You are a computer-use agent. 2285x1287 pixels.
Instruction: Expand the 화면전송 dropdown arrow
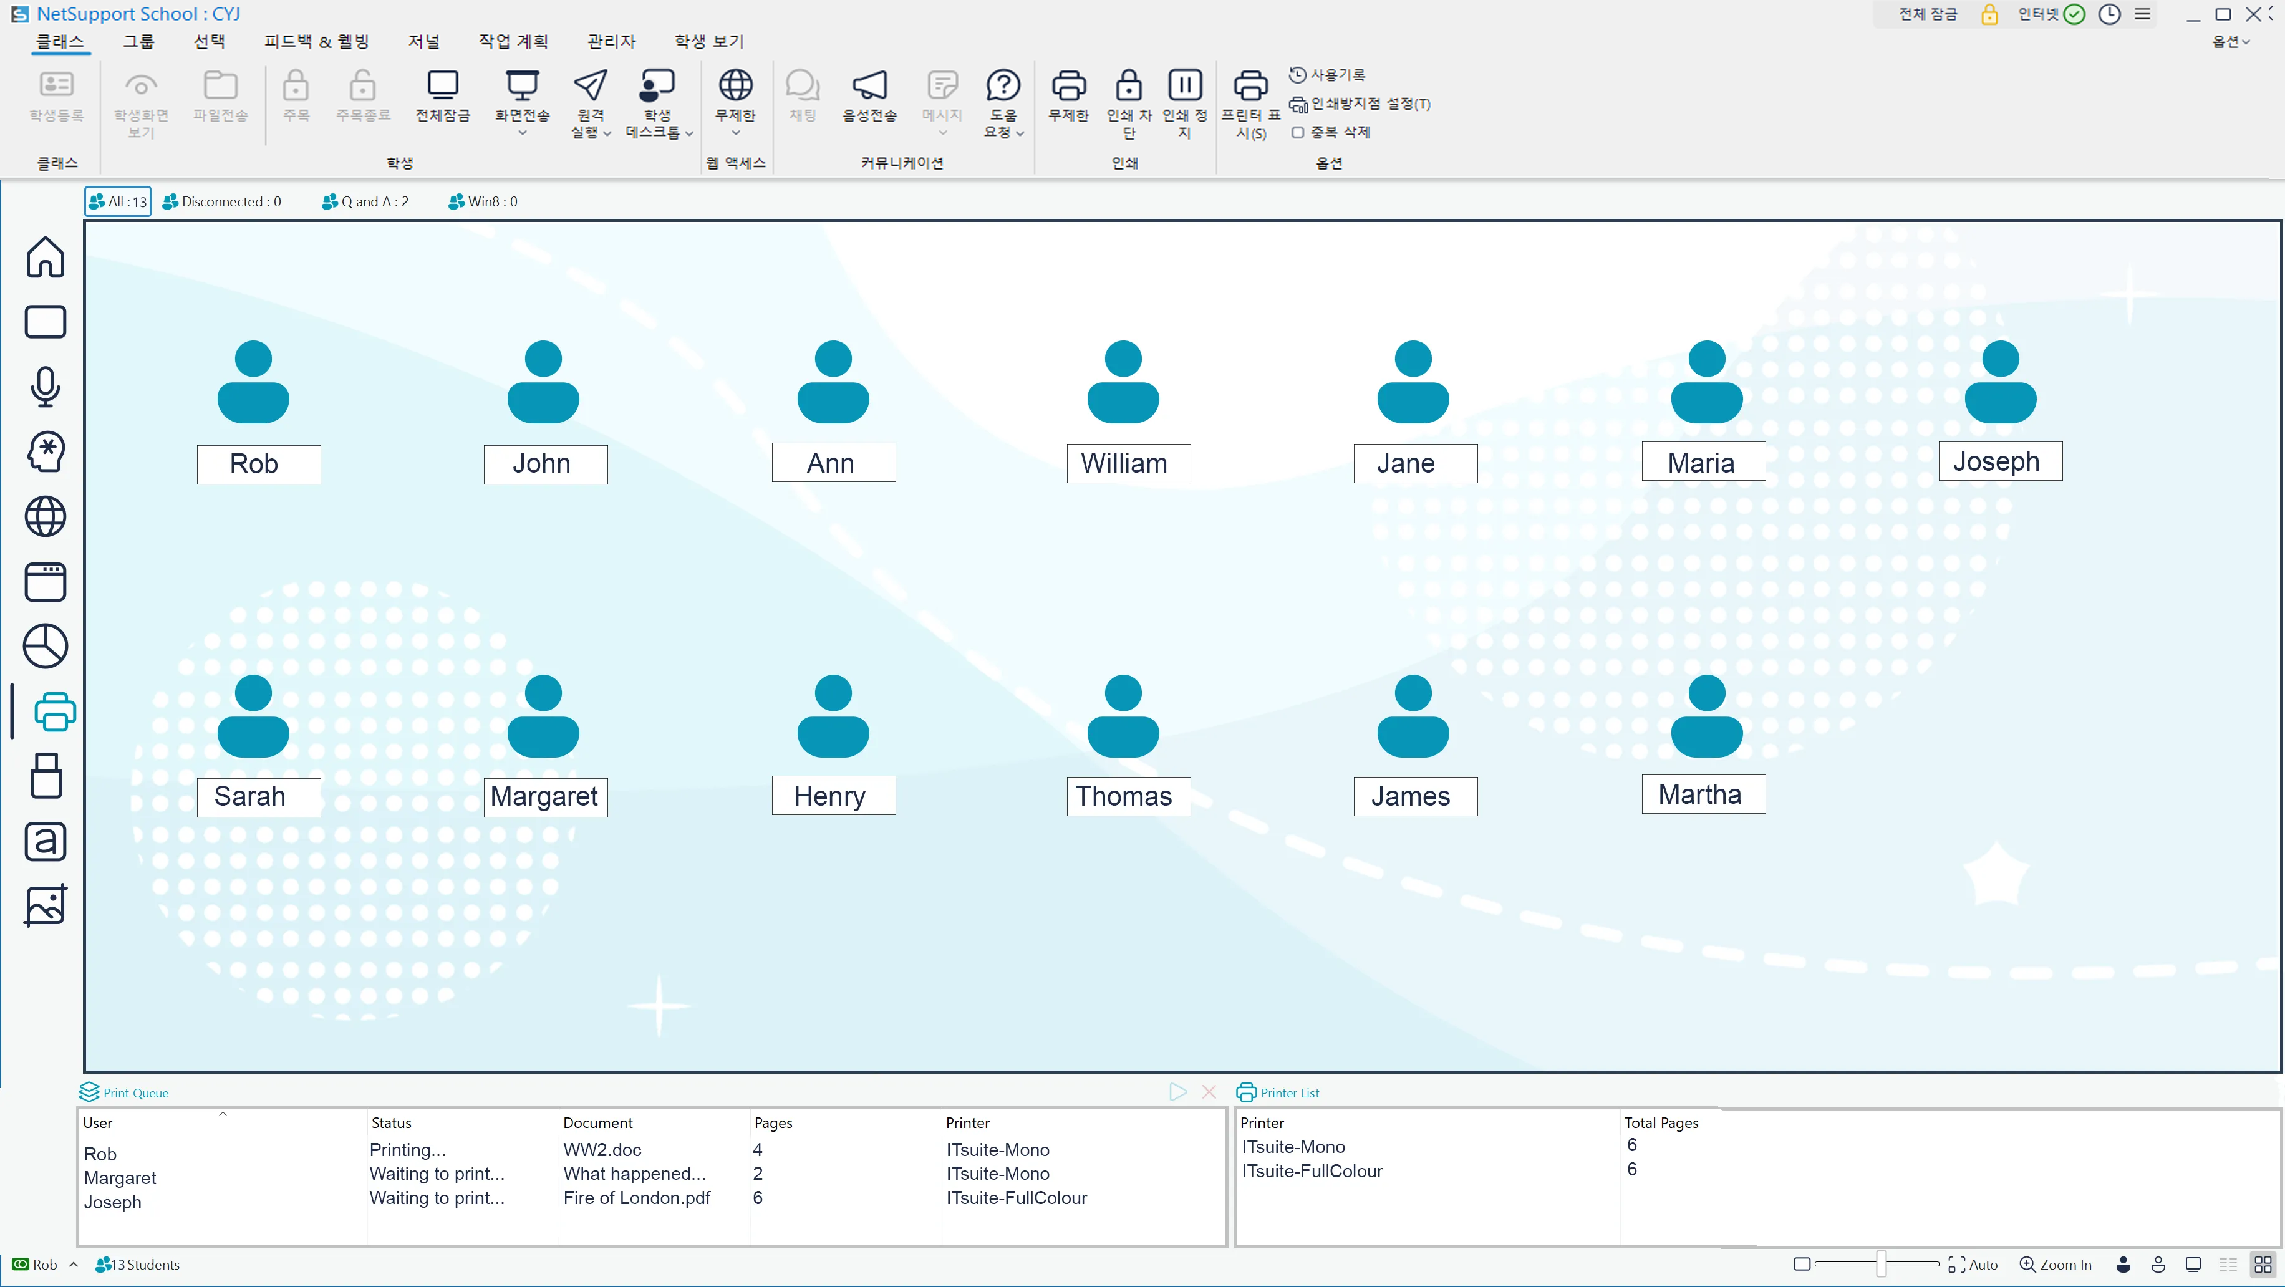coord(521,133)
